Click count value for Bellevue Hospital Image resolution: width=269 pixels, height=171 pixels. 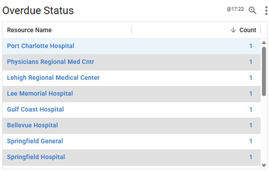(251, 125)
